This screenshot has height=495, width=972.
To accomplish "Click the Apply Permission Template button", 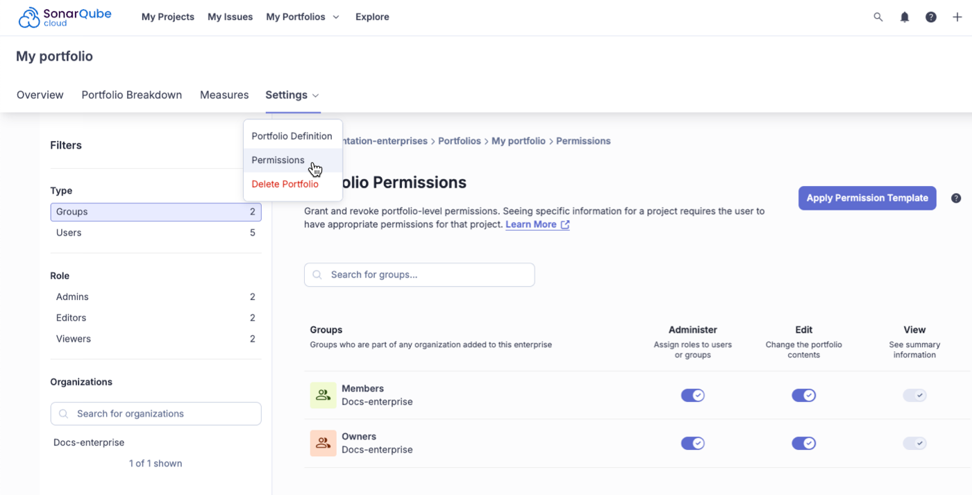I will tap(866, 197).
